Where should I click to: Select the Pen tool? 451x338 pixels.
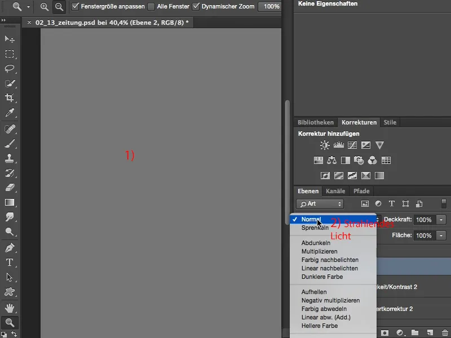click(x=10, y=248)
